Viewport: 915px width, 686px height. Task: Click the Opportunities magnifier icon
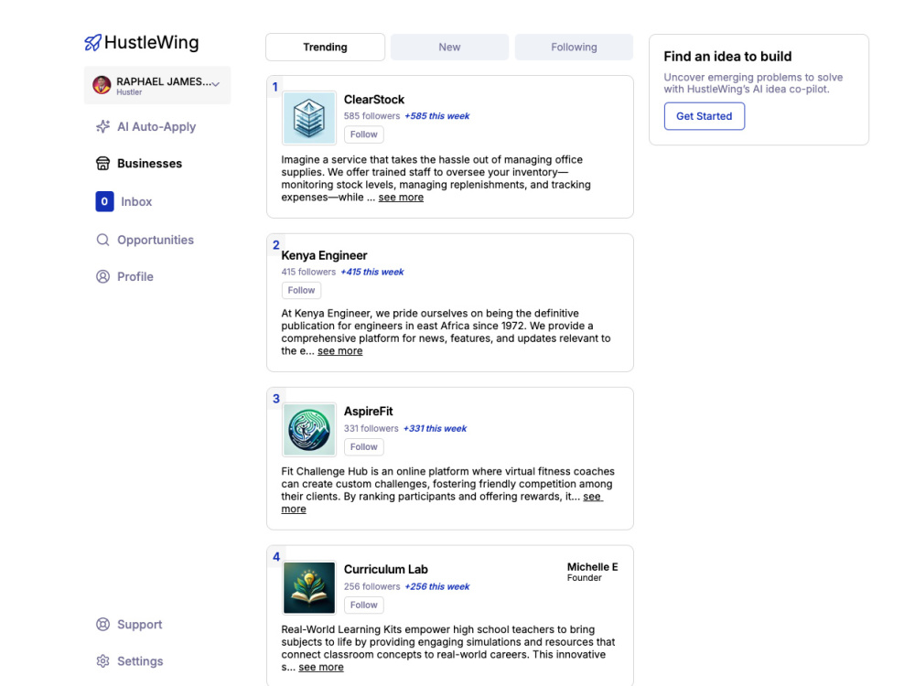coord(102,240)
